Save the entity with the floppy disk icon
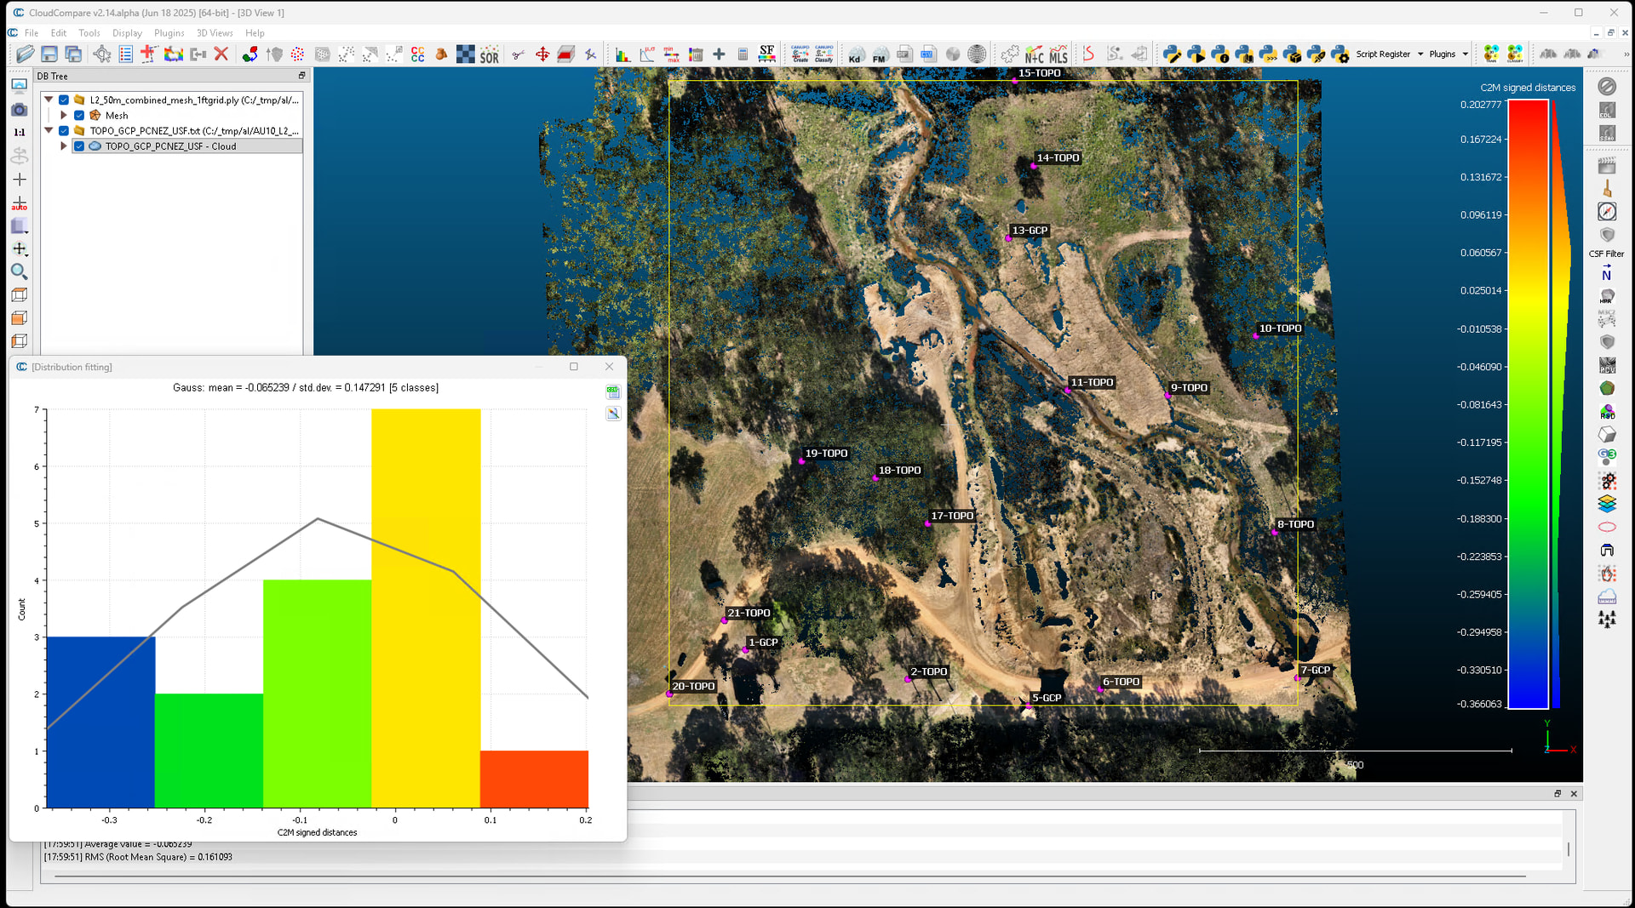This screenshot has height=908, width=1635. (x=49, y=54)
